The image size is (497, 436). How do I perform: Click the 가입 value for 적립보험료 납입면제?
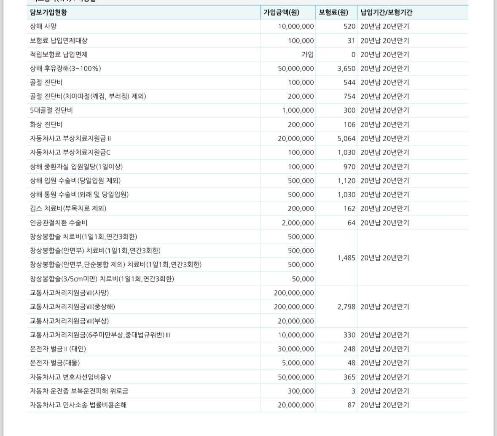pos(307,54)
